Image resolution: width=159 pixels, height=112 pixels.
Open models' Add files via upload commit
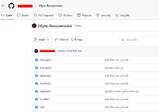point(116,99)
